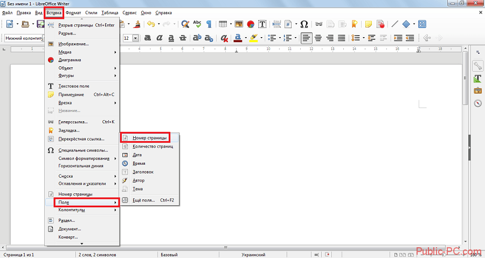
Task: Open the font size dropdown
Action: pyautogui.click(x=135, y=38)
